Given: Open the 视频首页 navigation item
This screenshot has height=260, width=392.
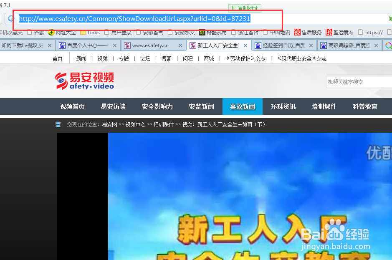Looking at the screenshot, I should tap(73, 106).
